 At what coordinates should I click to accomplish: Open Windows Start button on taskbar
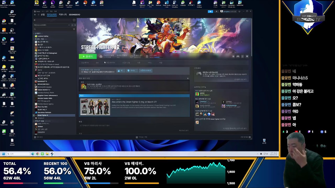tap(4, 154)
